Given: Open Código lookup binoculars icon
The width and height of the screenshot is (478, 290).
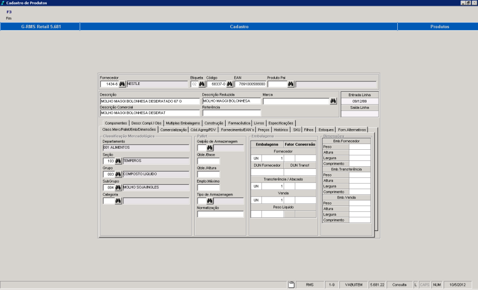Looking at the screenshot, I should [x=229, y=84].
